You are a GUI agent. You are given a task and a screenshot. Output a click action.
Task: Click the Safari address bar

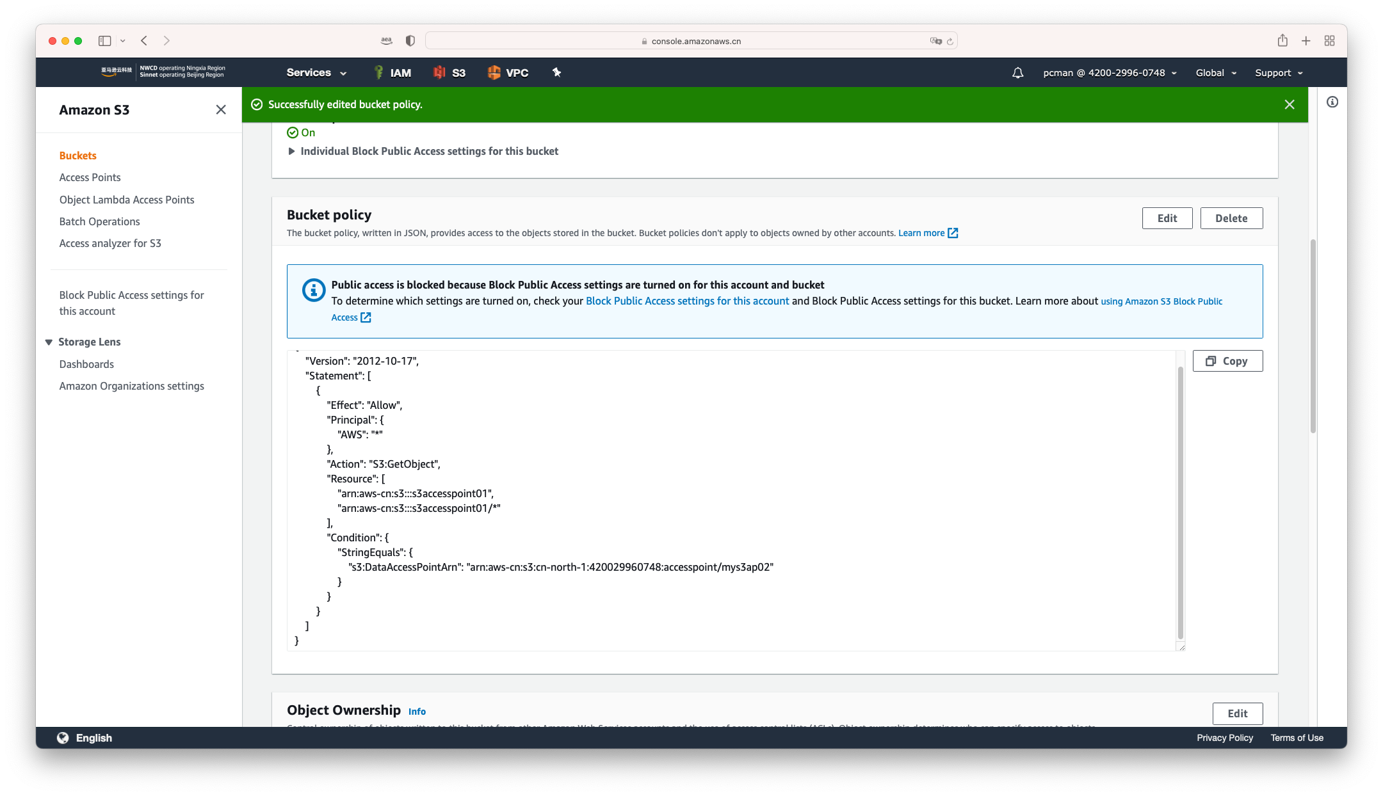click(x=691, y=41)
